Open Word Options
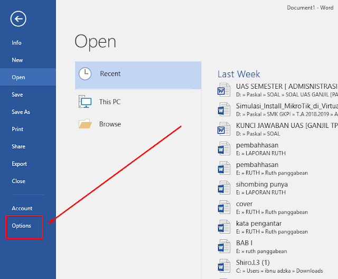The height and width of the screenshot is (279, 338). pyautogui.click(x=21, y=226)
